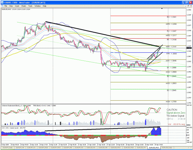The height and width of the screenshot is (150, 193).
Task: Open the File menu
Action: tap(6, 6)
